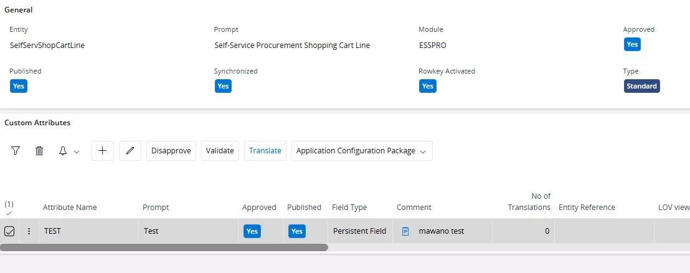Click the horizontal table scrollbar

pyautogui.click(x=164, y=247)
